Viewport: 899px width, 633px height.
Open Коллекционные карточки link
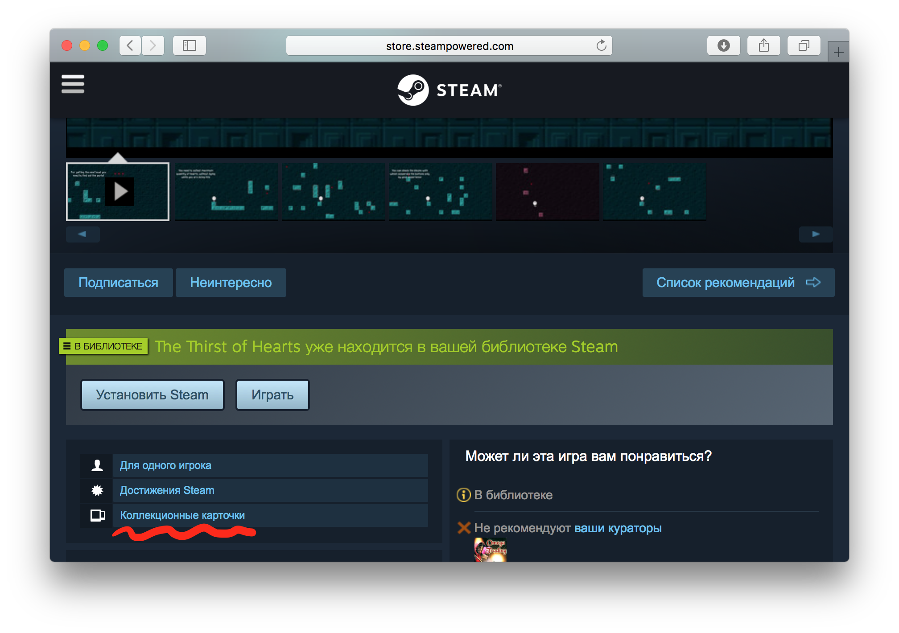click(x=182, y=515)
